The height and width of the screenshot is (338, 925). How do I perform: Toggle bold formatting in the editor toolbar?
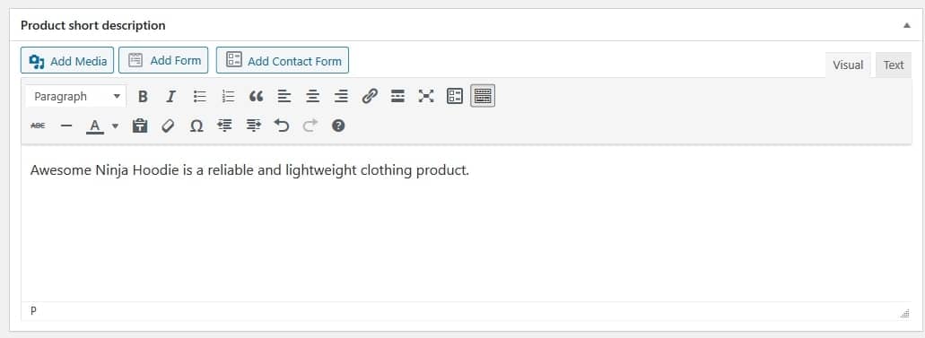point(142,96)
